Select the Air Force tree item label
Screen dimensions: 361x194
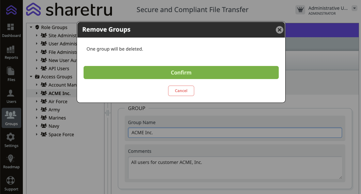[58, 102]
